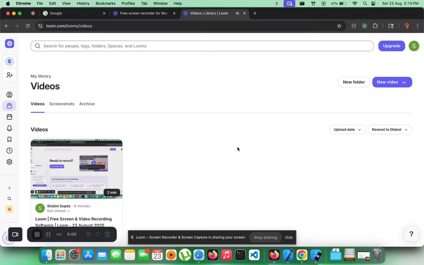Click the Hide link in sharing bar
The image size is (424, 265).
(289, 237)
